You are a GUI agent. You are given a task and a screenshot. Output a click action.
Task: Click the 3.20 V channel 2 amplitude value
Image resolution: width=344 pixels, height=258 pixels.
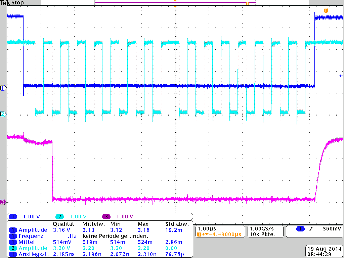click(x=62, y=248)
